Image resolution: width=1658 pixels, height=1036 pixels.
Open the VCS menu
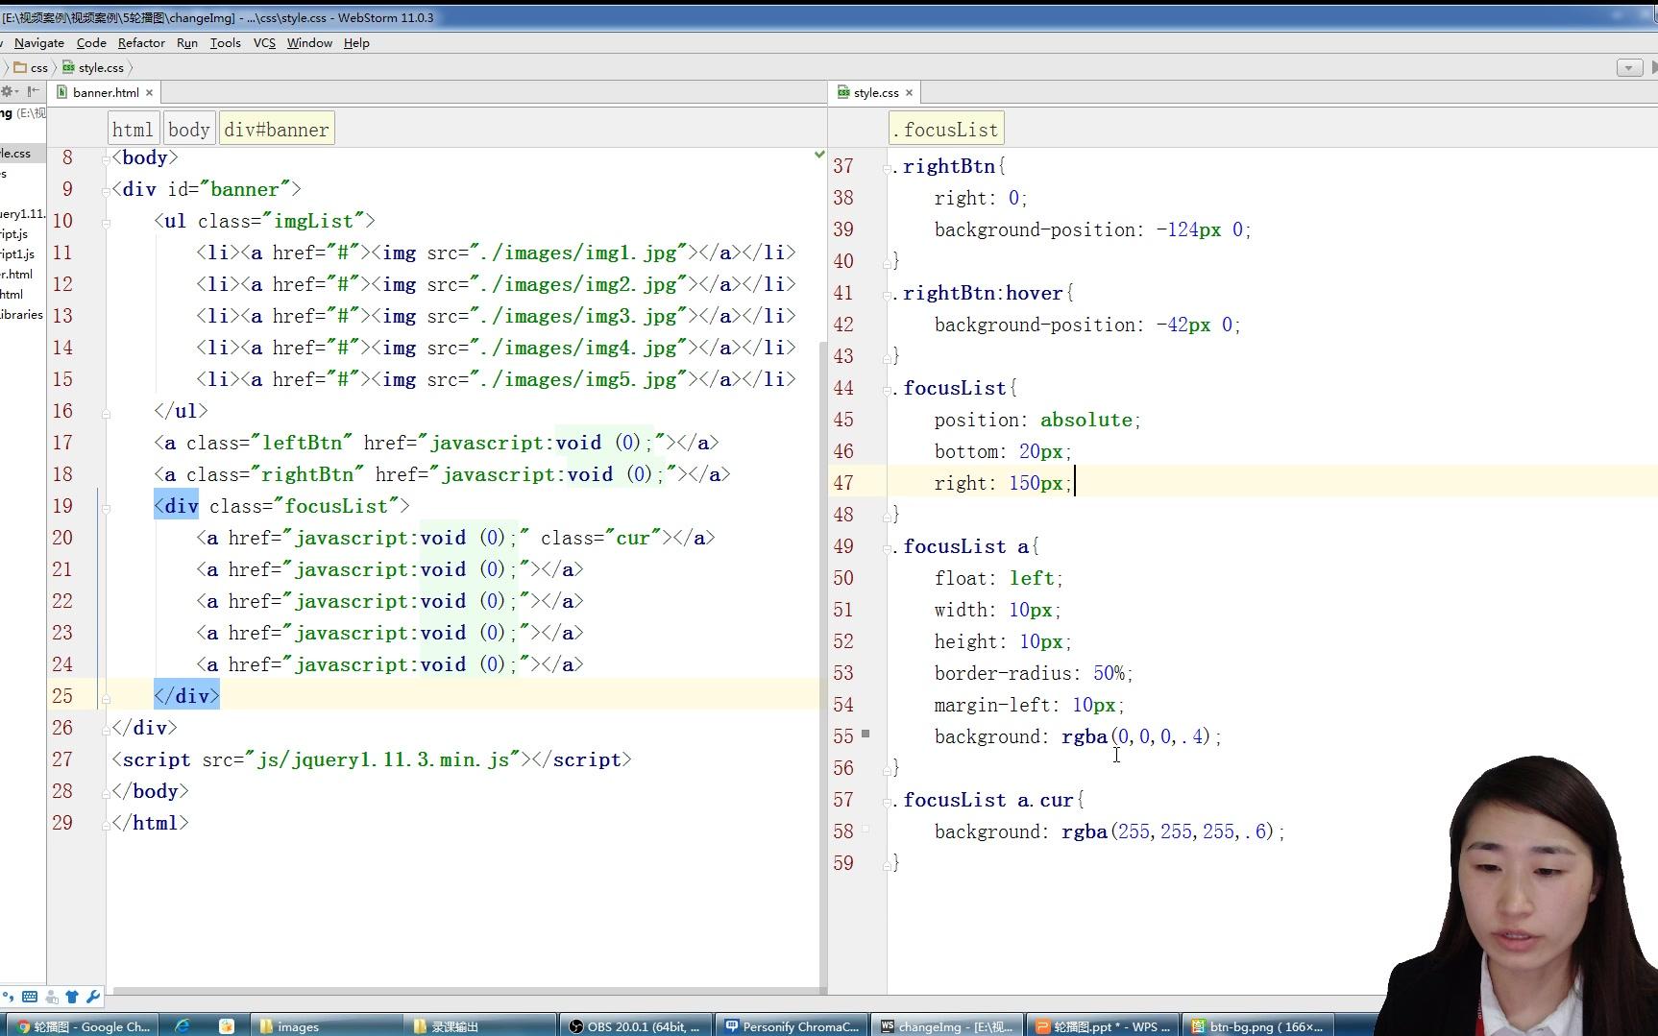264,42
